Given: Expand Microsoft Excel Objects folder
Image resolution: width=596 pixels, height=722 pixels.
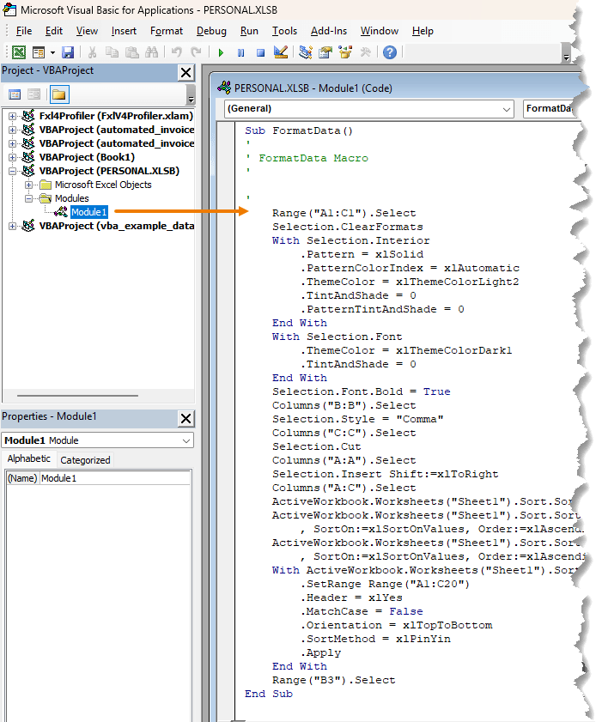Looking at the screenshot, I should pyautogui.click(x=29, y=185).
